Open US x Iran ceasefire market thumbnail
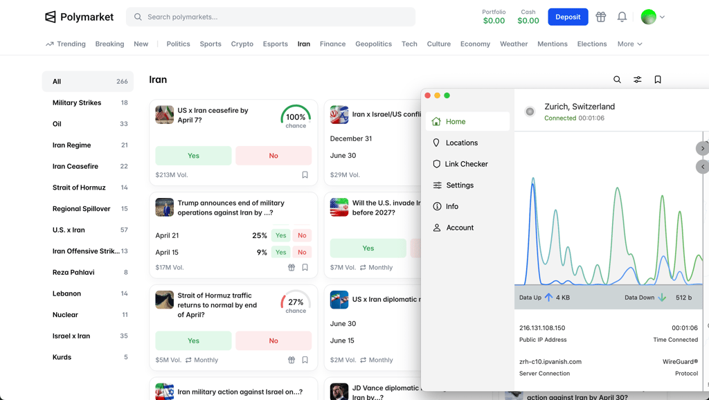This screenshot has width=709, height=400. tap(165, 115)
